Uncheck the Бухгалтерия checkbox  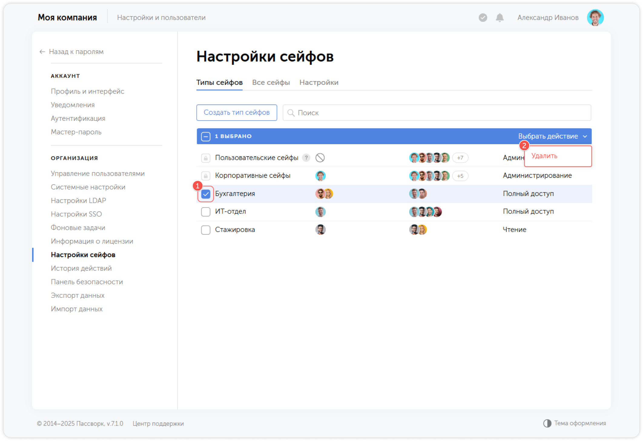tap(206, 194)
